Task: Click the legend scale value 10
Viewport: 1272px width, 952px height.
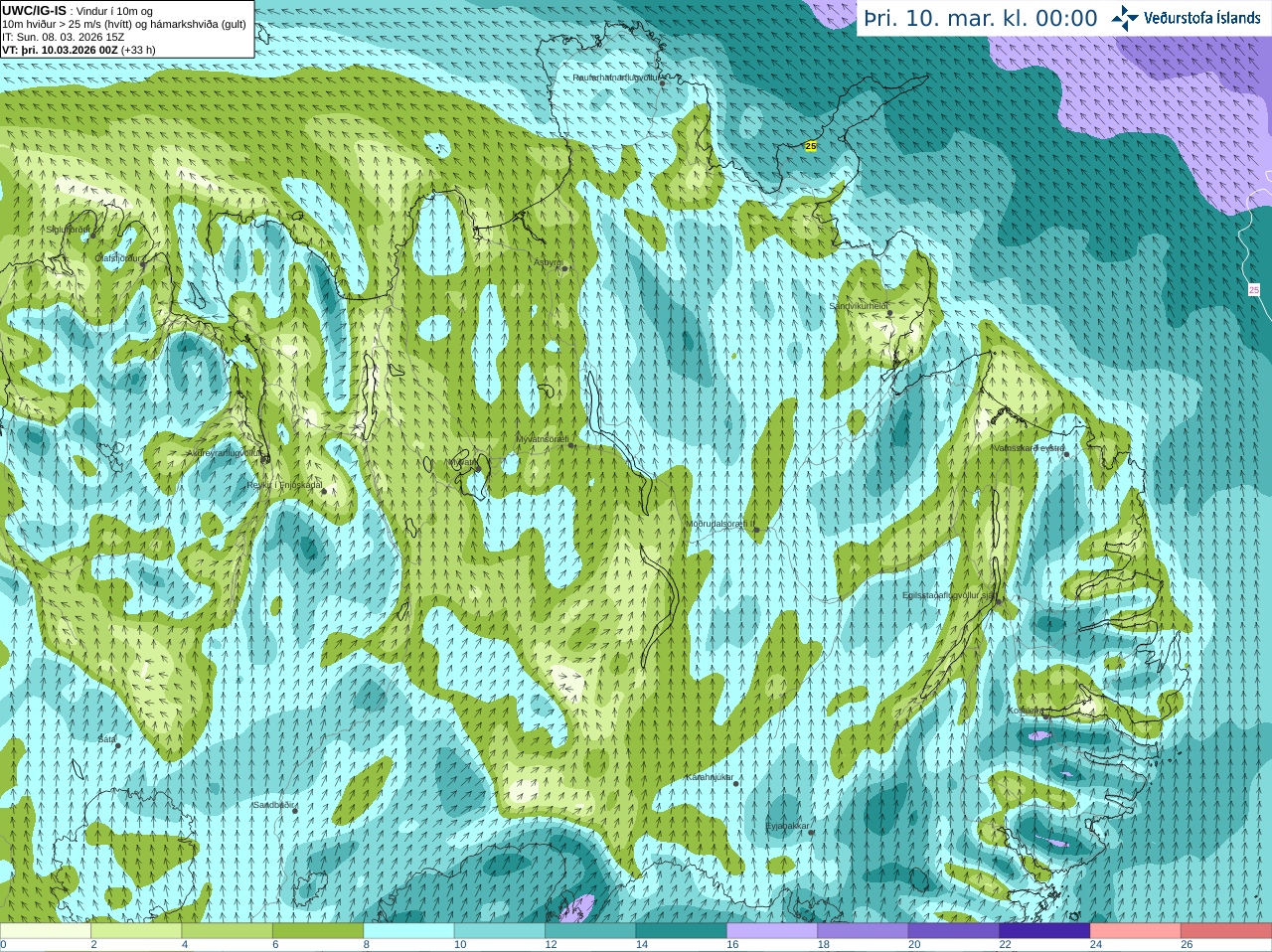Action: [x=459, y=945]
